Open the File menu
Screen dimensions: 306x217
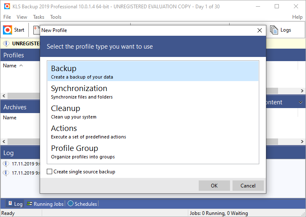7,17
